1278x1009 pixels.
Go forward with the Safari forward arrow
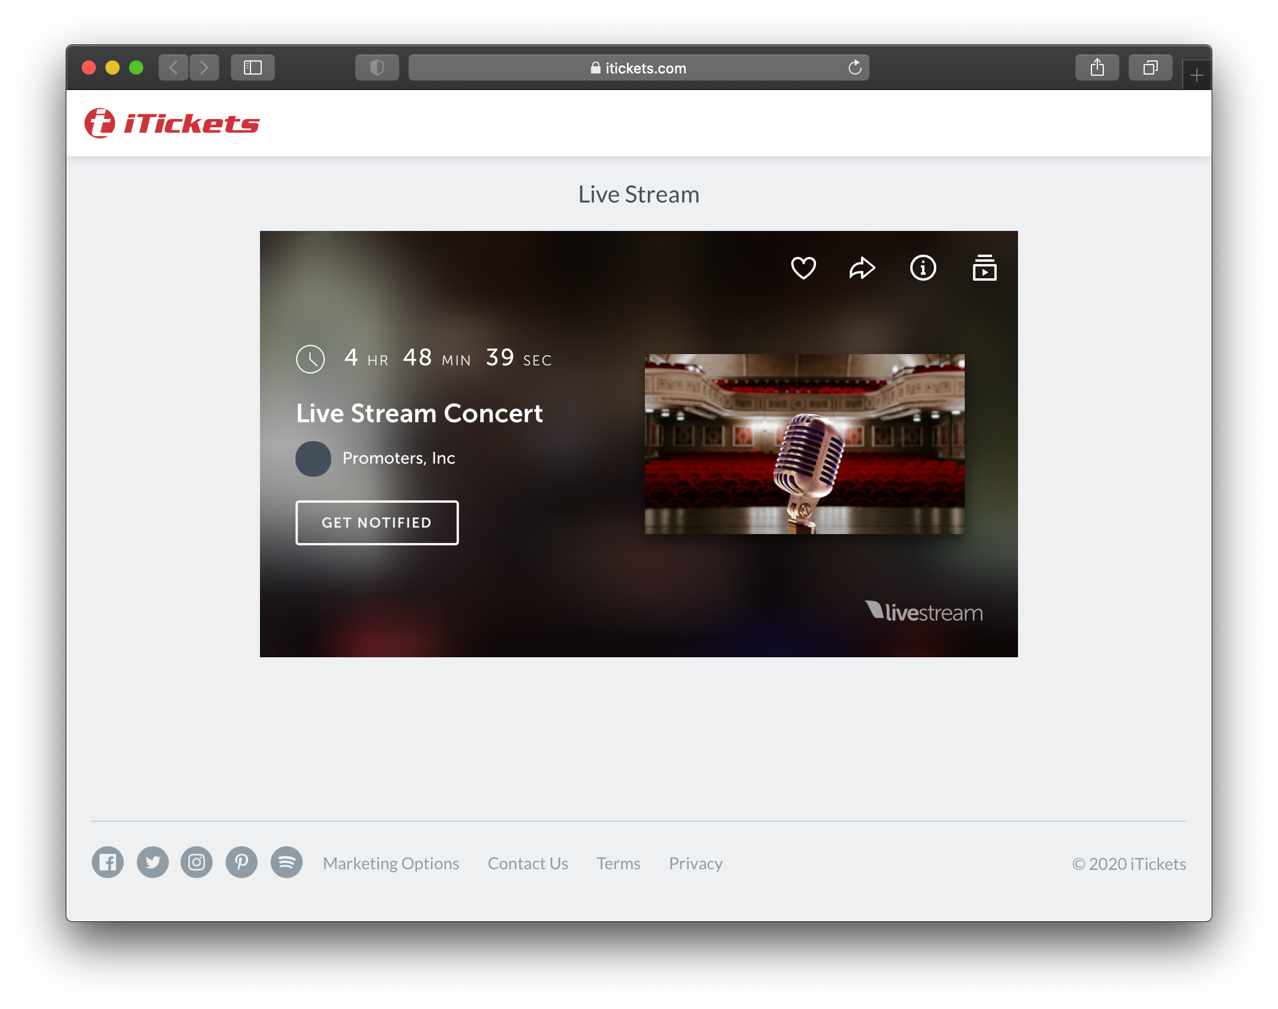204,68
